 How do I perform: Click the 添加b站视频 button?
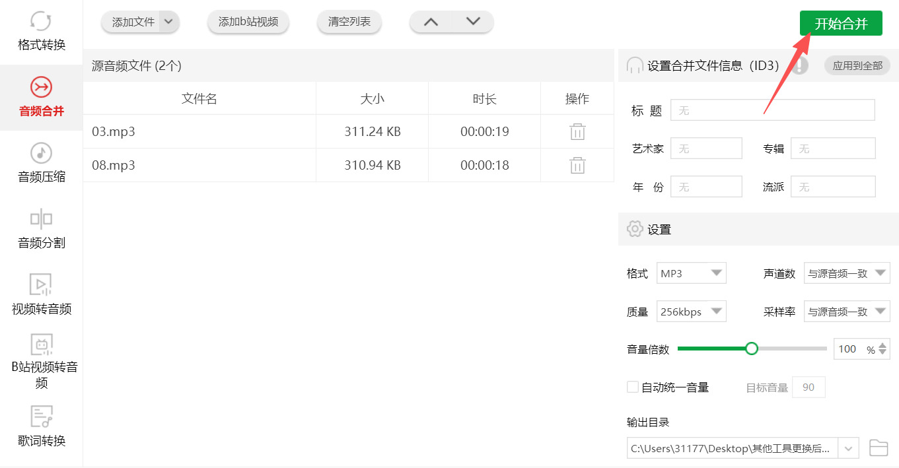pyautogui.click(x=248, y=22)
